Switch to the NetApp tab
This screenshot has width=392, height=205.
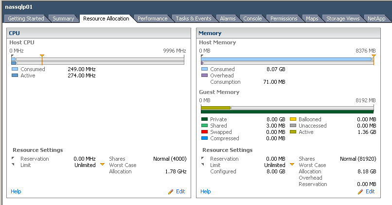point(376,19)
